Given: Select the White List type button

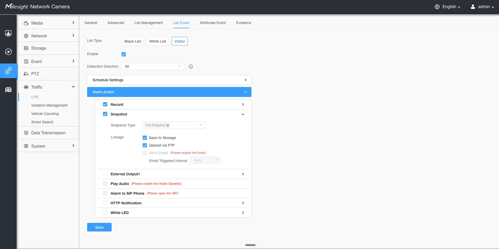Looking at the screenshot, I should click(x=158, y=41).
